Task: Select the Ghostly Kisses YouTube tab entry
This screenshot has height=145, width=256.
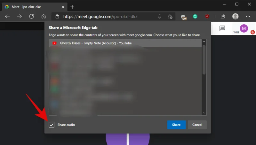Action: coord(125,43)
